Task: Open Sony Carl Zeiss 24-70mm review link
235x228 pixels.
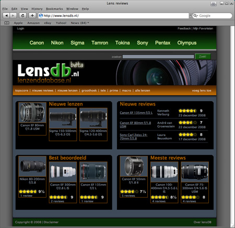Action: [x=134, y=137]
